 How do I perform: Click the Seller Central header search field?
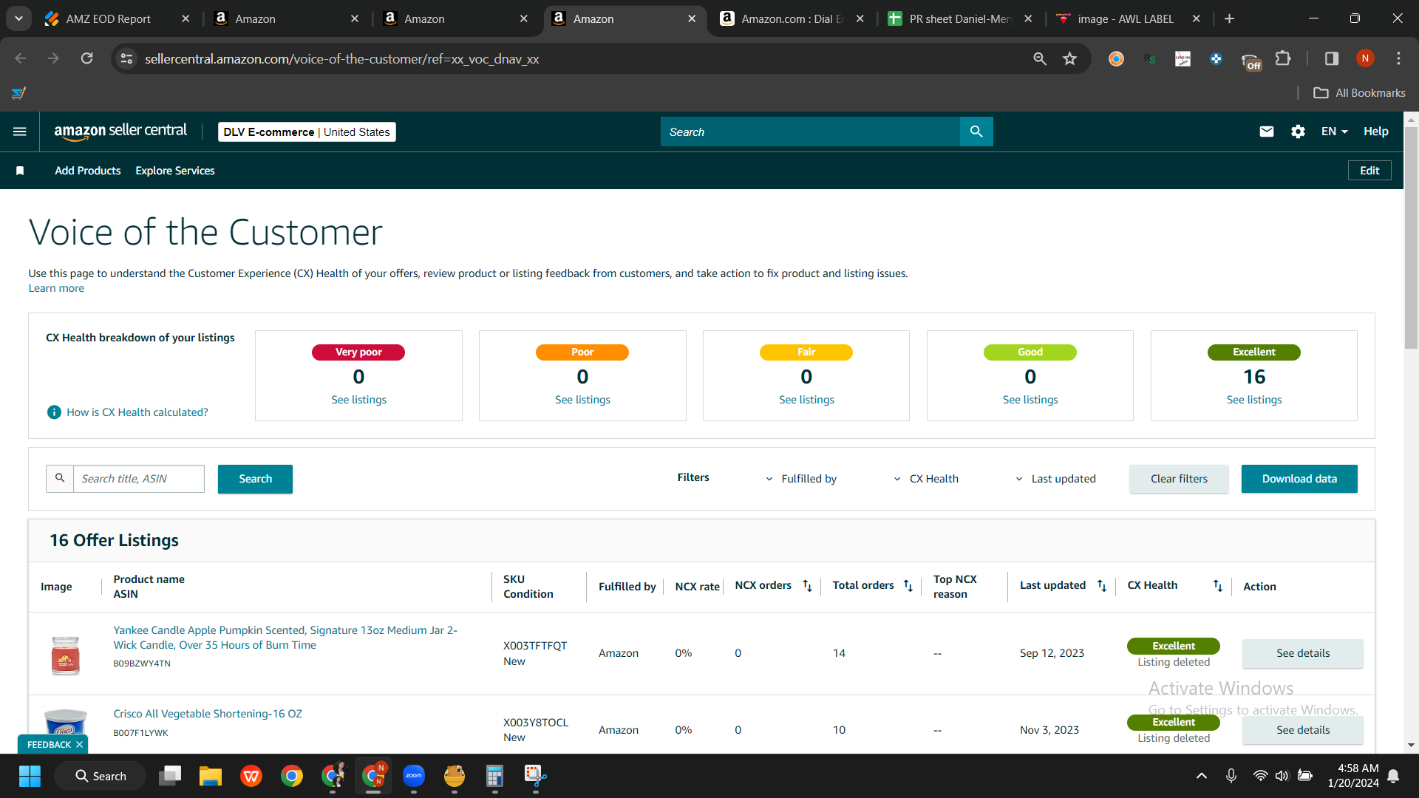pyautogui.click(x=810, y=132)
